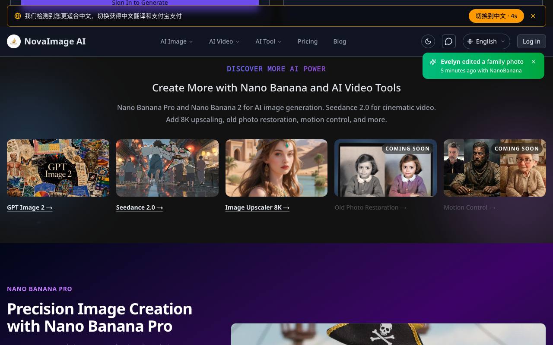This screenshot has height=345, width=553.
Task: Close the Evelyn edited notification
Action: pyautogui.click(x=534, y=62)
